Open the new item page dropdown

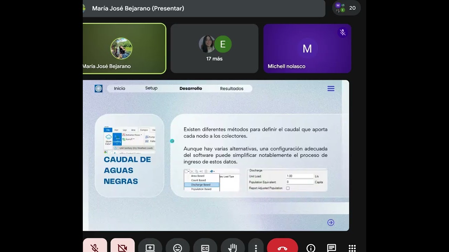click(x=187, y=171)
